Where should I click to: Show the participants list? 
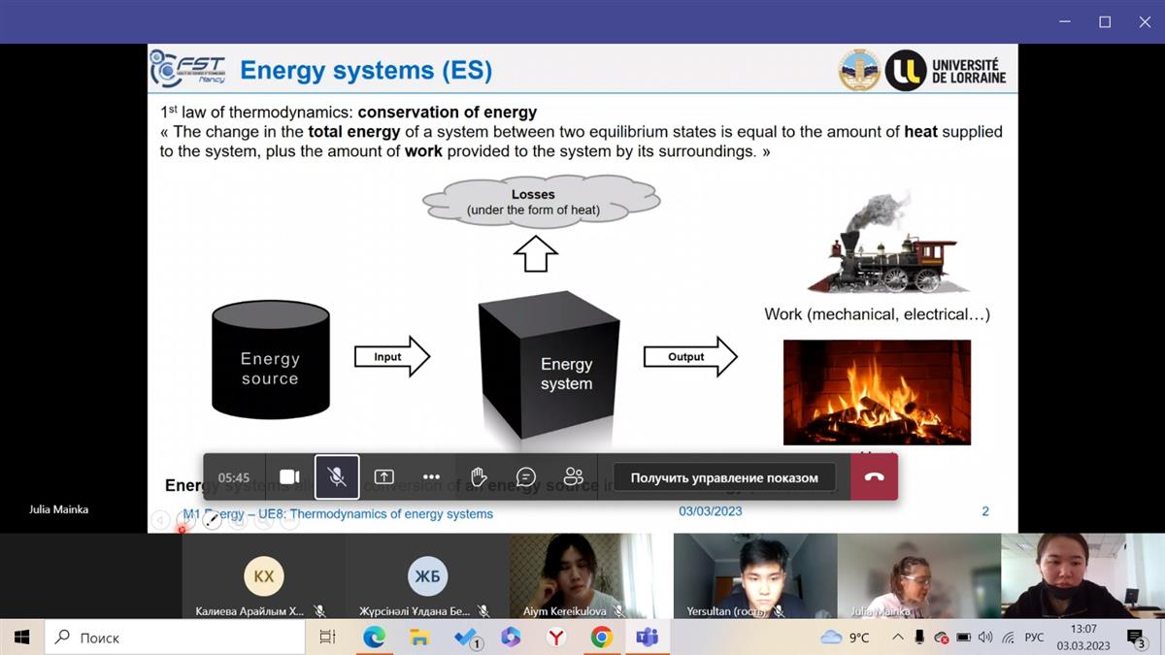tap(574, 477)
